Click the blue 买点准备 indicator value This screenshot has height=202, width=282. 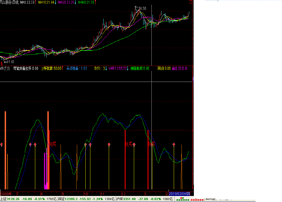[77, 68]
